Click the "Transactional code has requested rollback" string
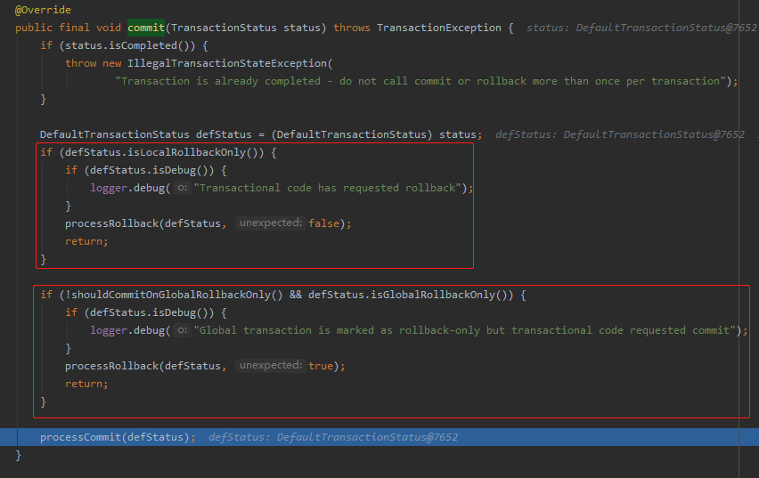The width and height of the screenshot is (759, 478). pos(327,188)
